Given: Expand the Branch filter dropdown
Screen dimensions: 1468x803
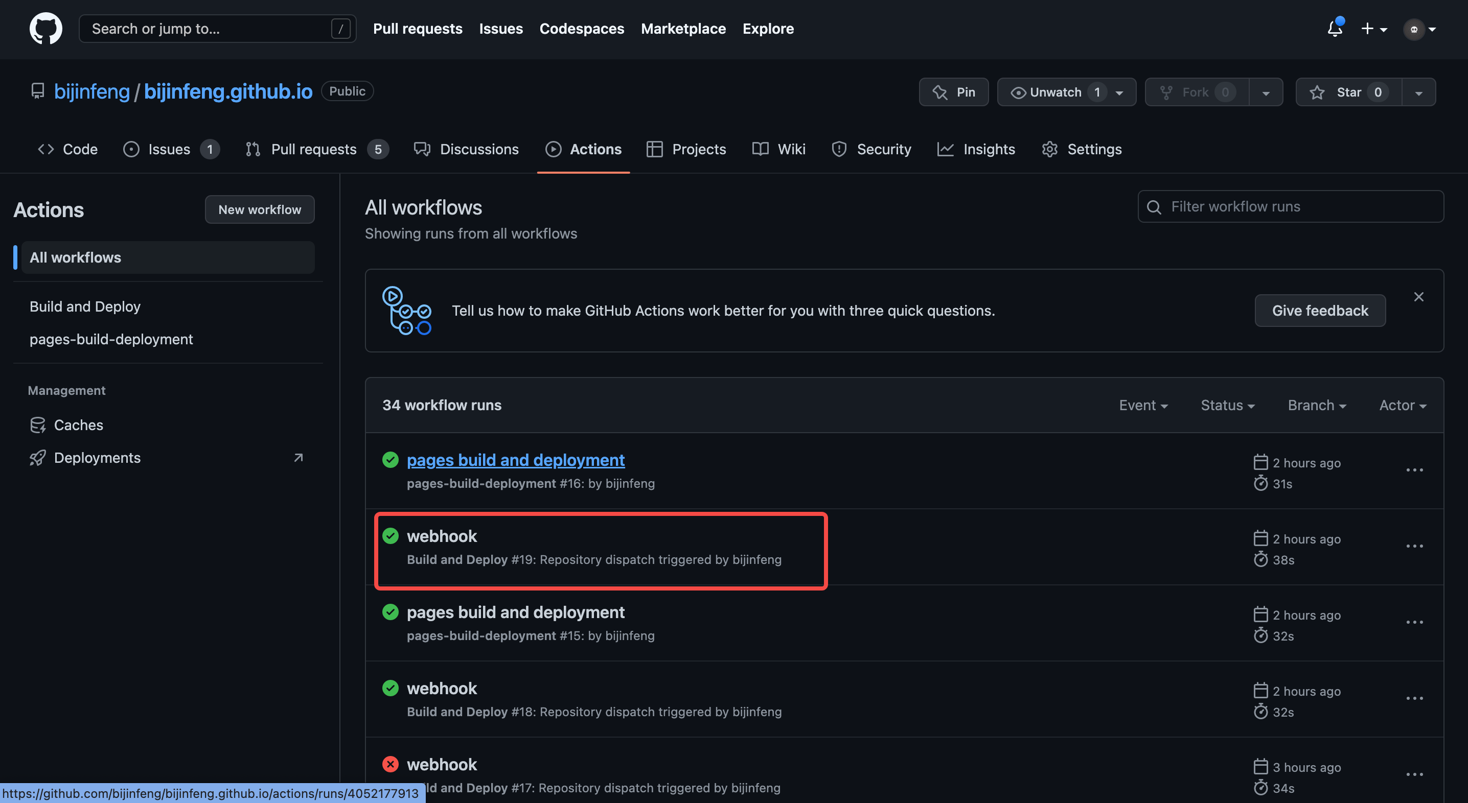Looking at the screenshot, I should click(1317, 405).
